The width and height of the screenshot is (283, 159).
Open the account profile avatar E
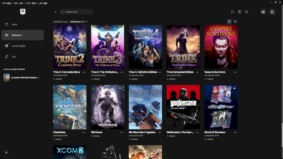(272, 12)
